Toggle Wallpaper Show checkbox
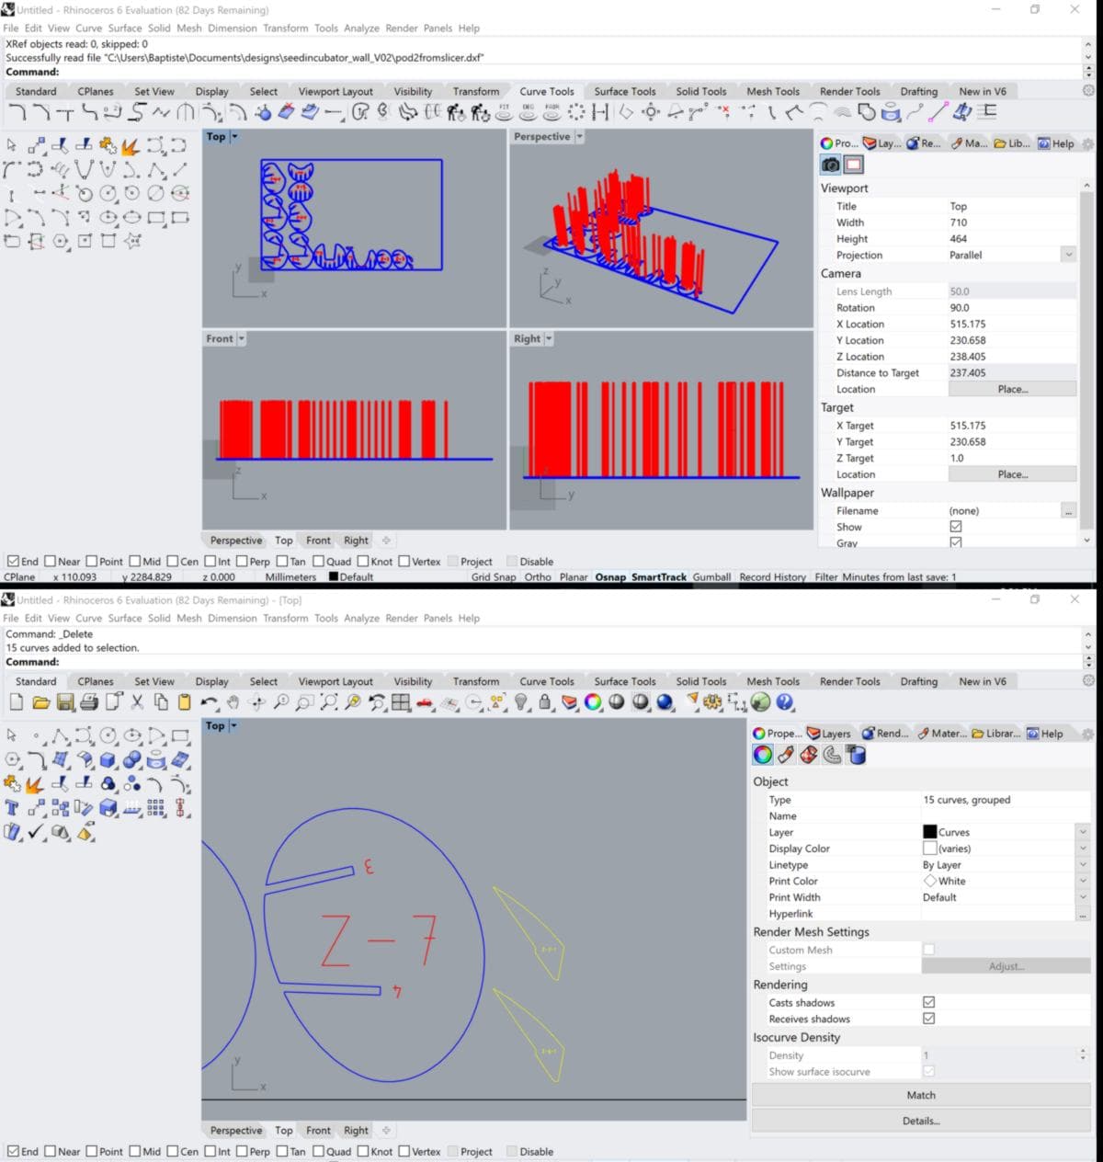 coord(956,527)
